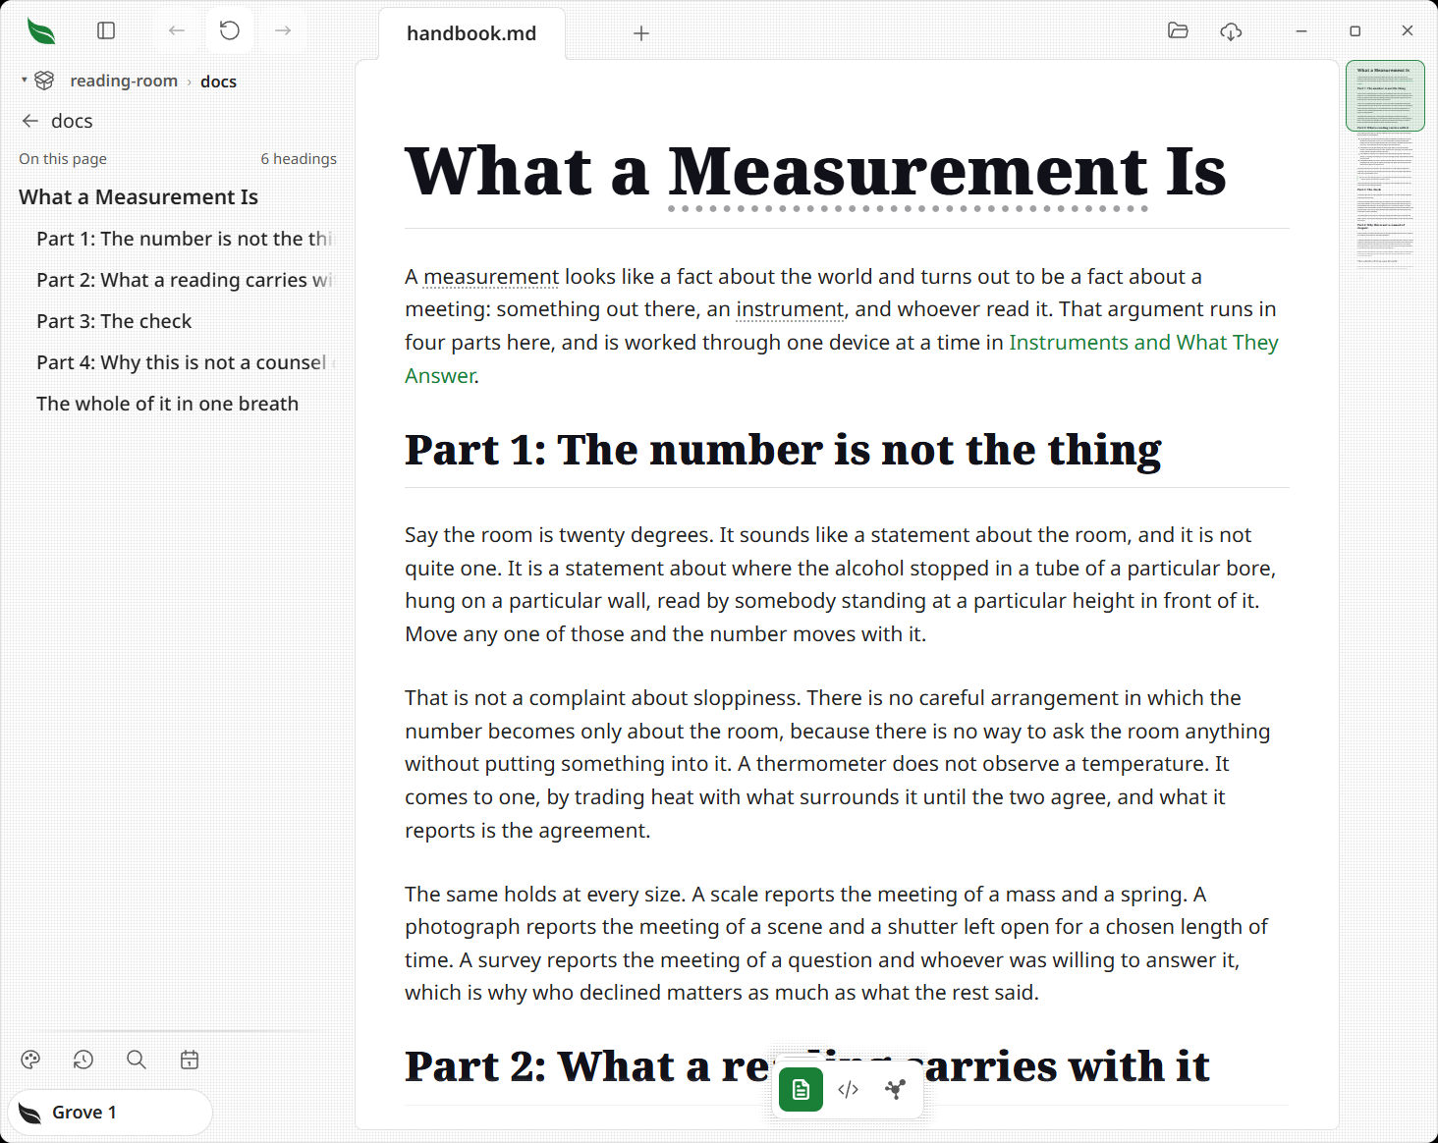Screen dimensions: 1438x1143
Task: Open the reading-room breadcrumb
Action: click(x=124, y=82)
